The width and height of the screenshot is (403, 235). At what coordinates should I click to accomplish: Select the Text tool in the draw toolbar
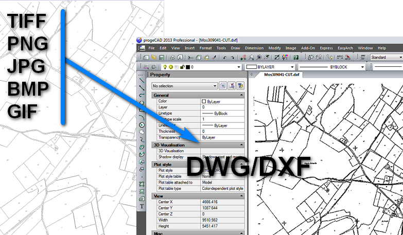click(x=142, y=206)
